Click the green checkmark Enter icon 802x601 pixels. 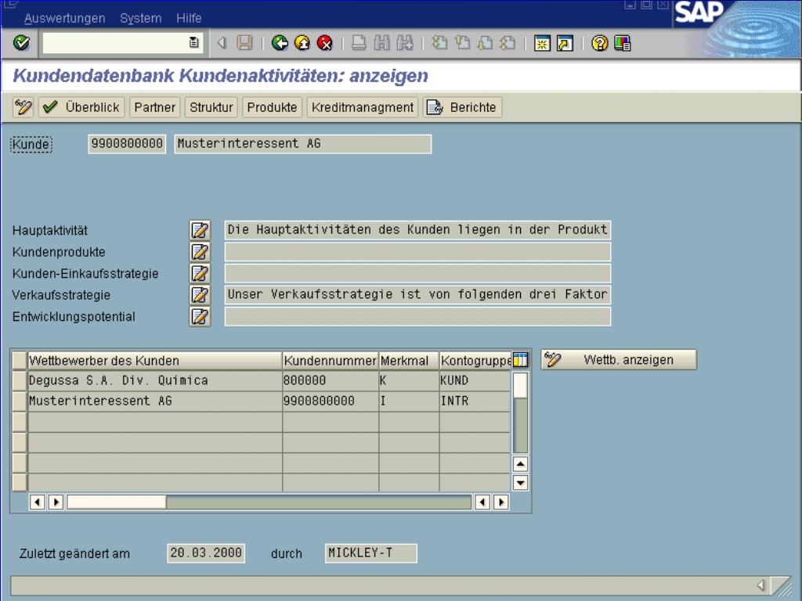click(21, 43)
